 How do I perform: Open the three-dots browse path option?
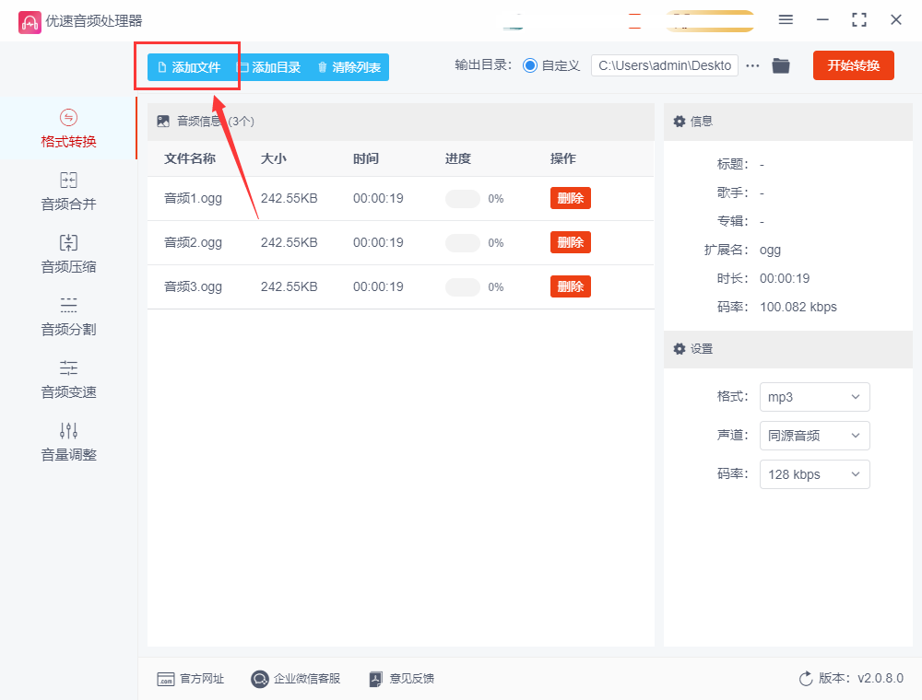(752, 65)
